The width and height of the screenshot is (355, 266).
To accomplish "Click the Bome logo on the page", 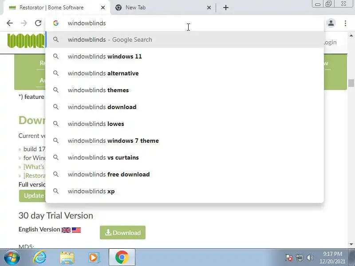I will click(26, 41).
